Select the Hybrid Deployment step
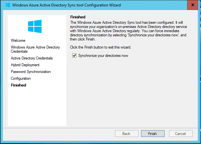 (25, 65)
